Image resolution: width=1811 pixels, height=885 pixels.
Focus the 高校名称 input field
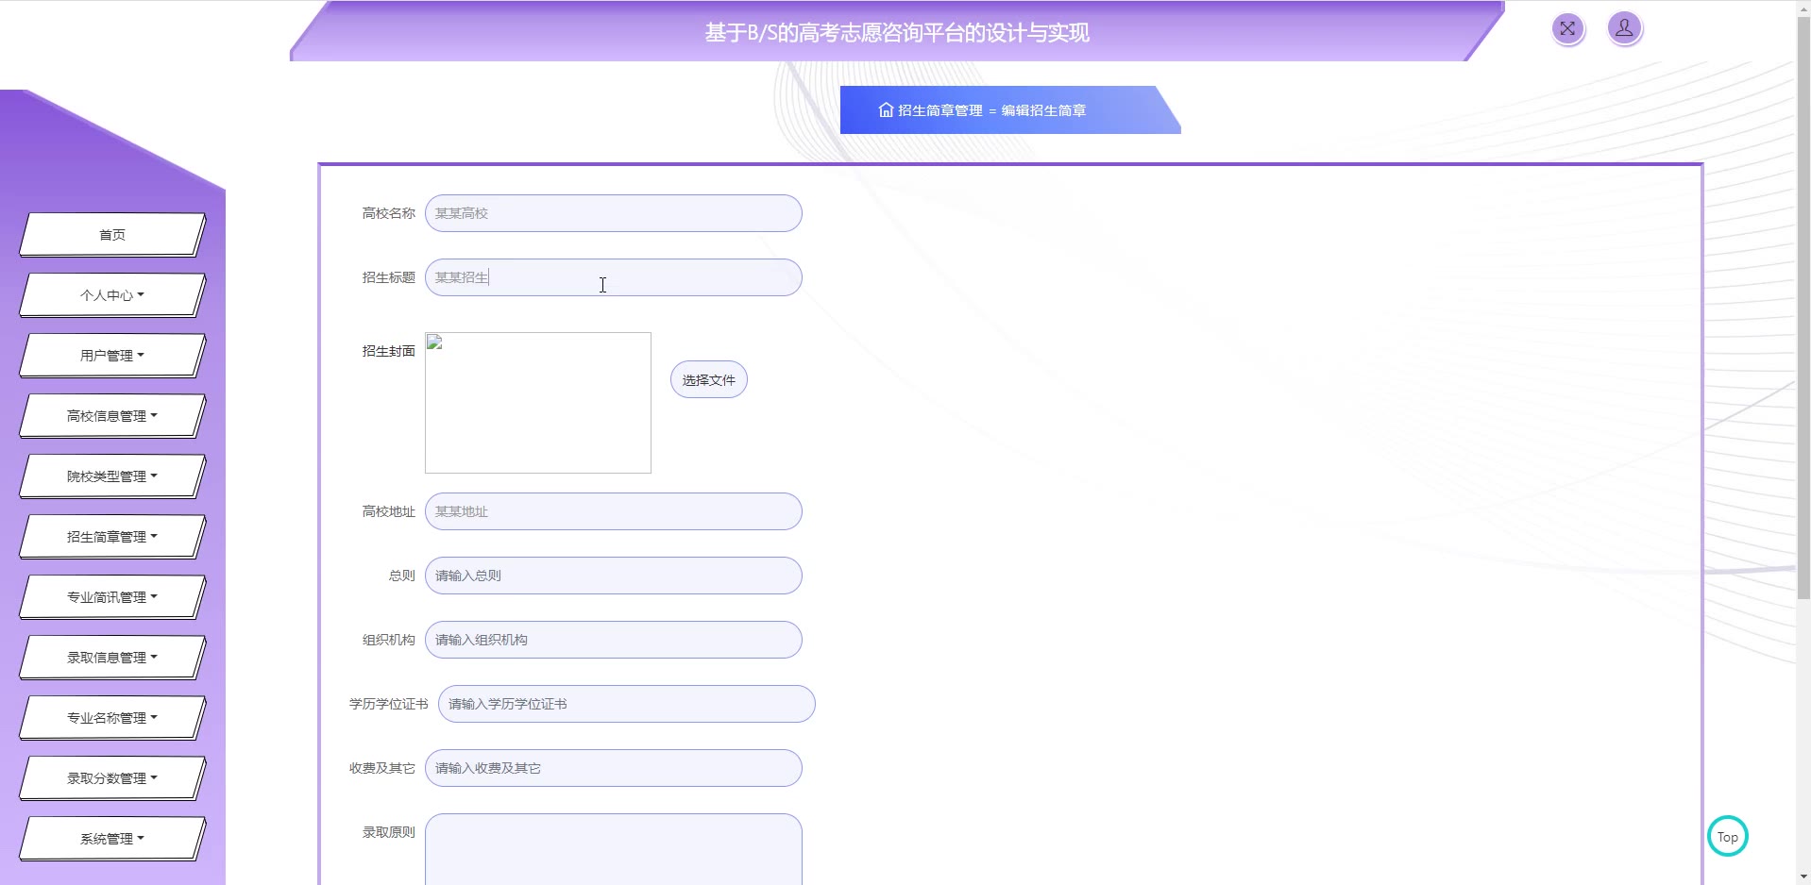coord(614,213)
